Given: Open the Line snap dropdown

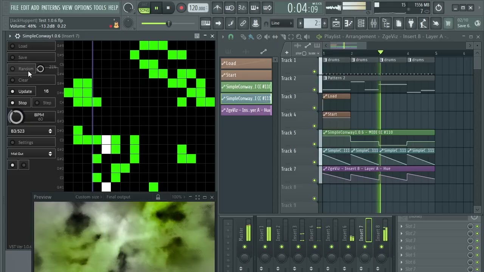Looking at the screenshot, I should (x=281, y=23).
